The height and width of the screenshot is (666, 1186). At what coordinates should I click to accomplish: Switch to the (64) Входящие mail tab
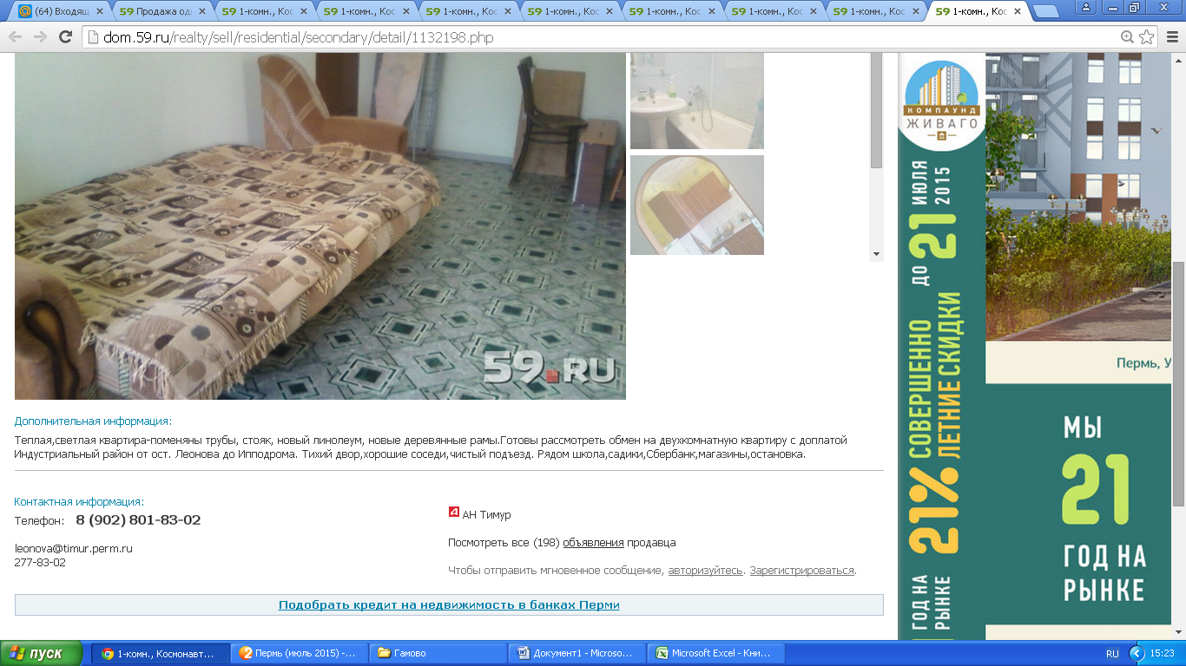pos(59,11)
